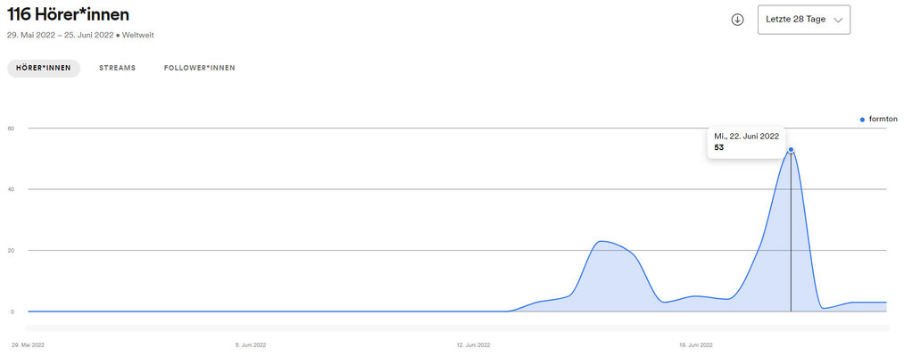Viewport: 904px width, 357px height.
Task: Click the 40 value on the y-axis
Action: click(11, 189)
